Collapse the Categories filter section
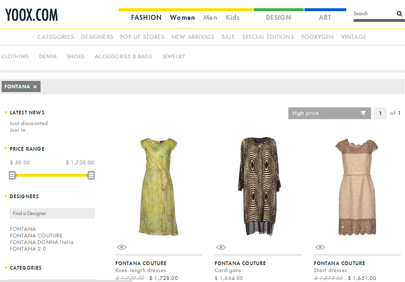The image size is (405, 282). coord(6,268)
